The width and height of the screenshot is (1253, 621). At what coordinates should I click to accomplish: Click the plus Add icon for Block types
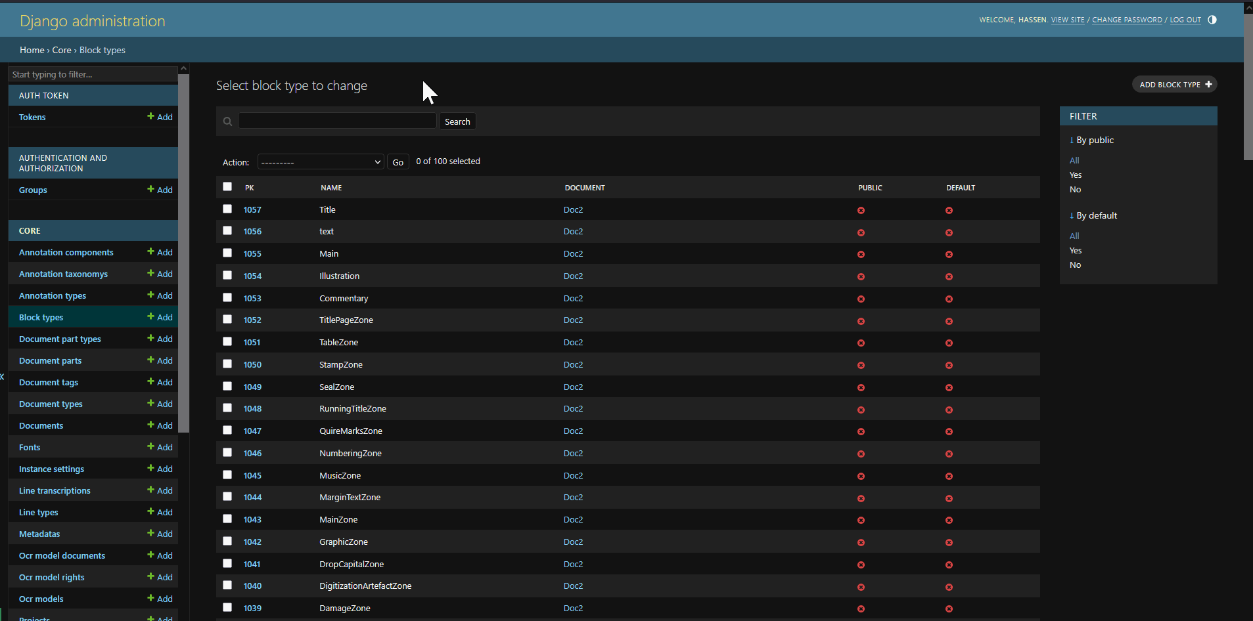click(150, 316)
